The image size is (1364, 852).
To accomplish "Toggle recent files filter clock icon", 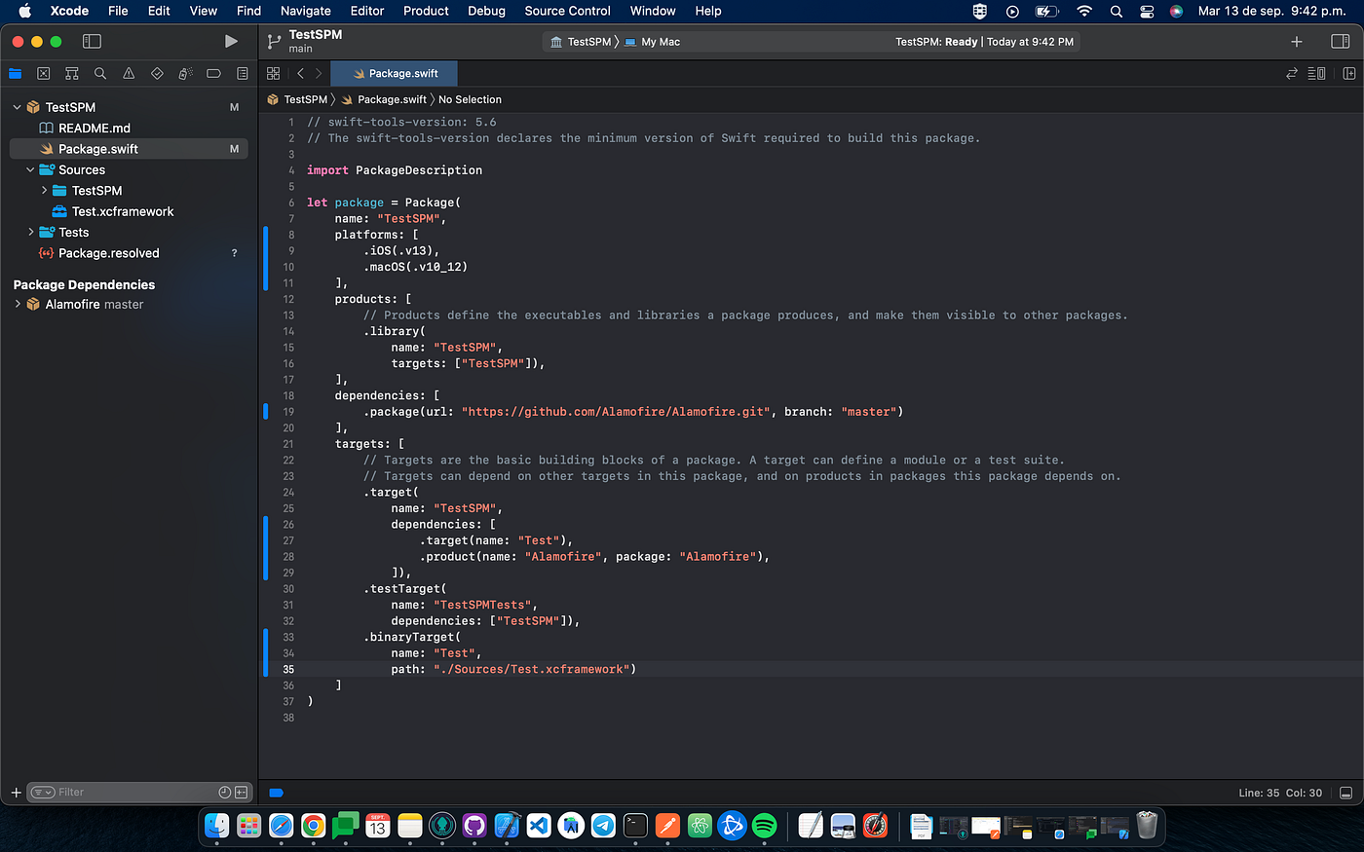I will [225, 793].
